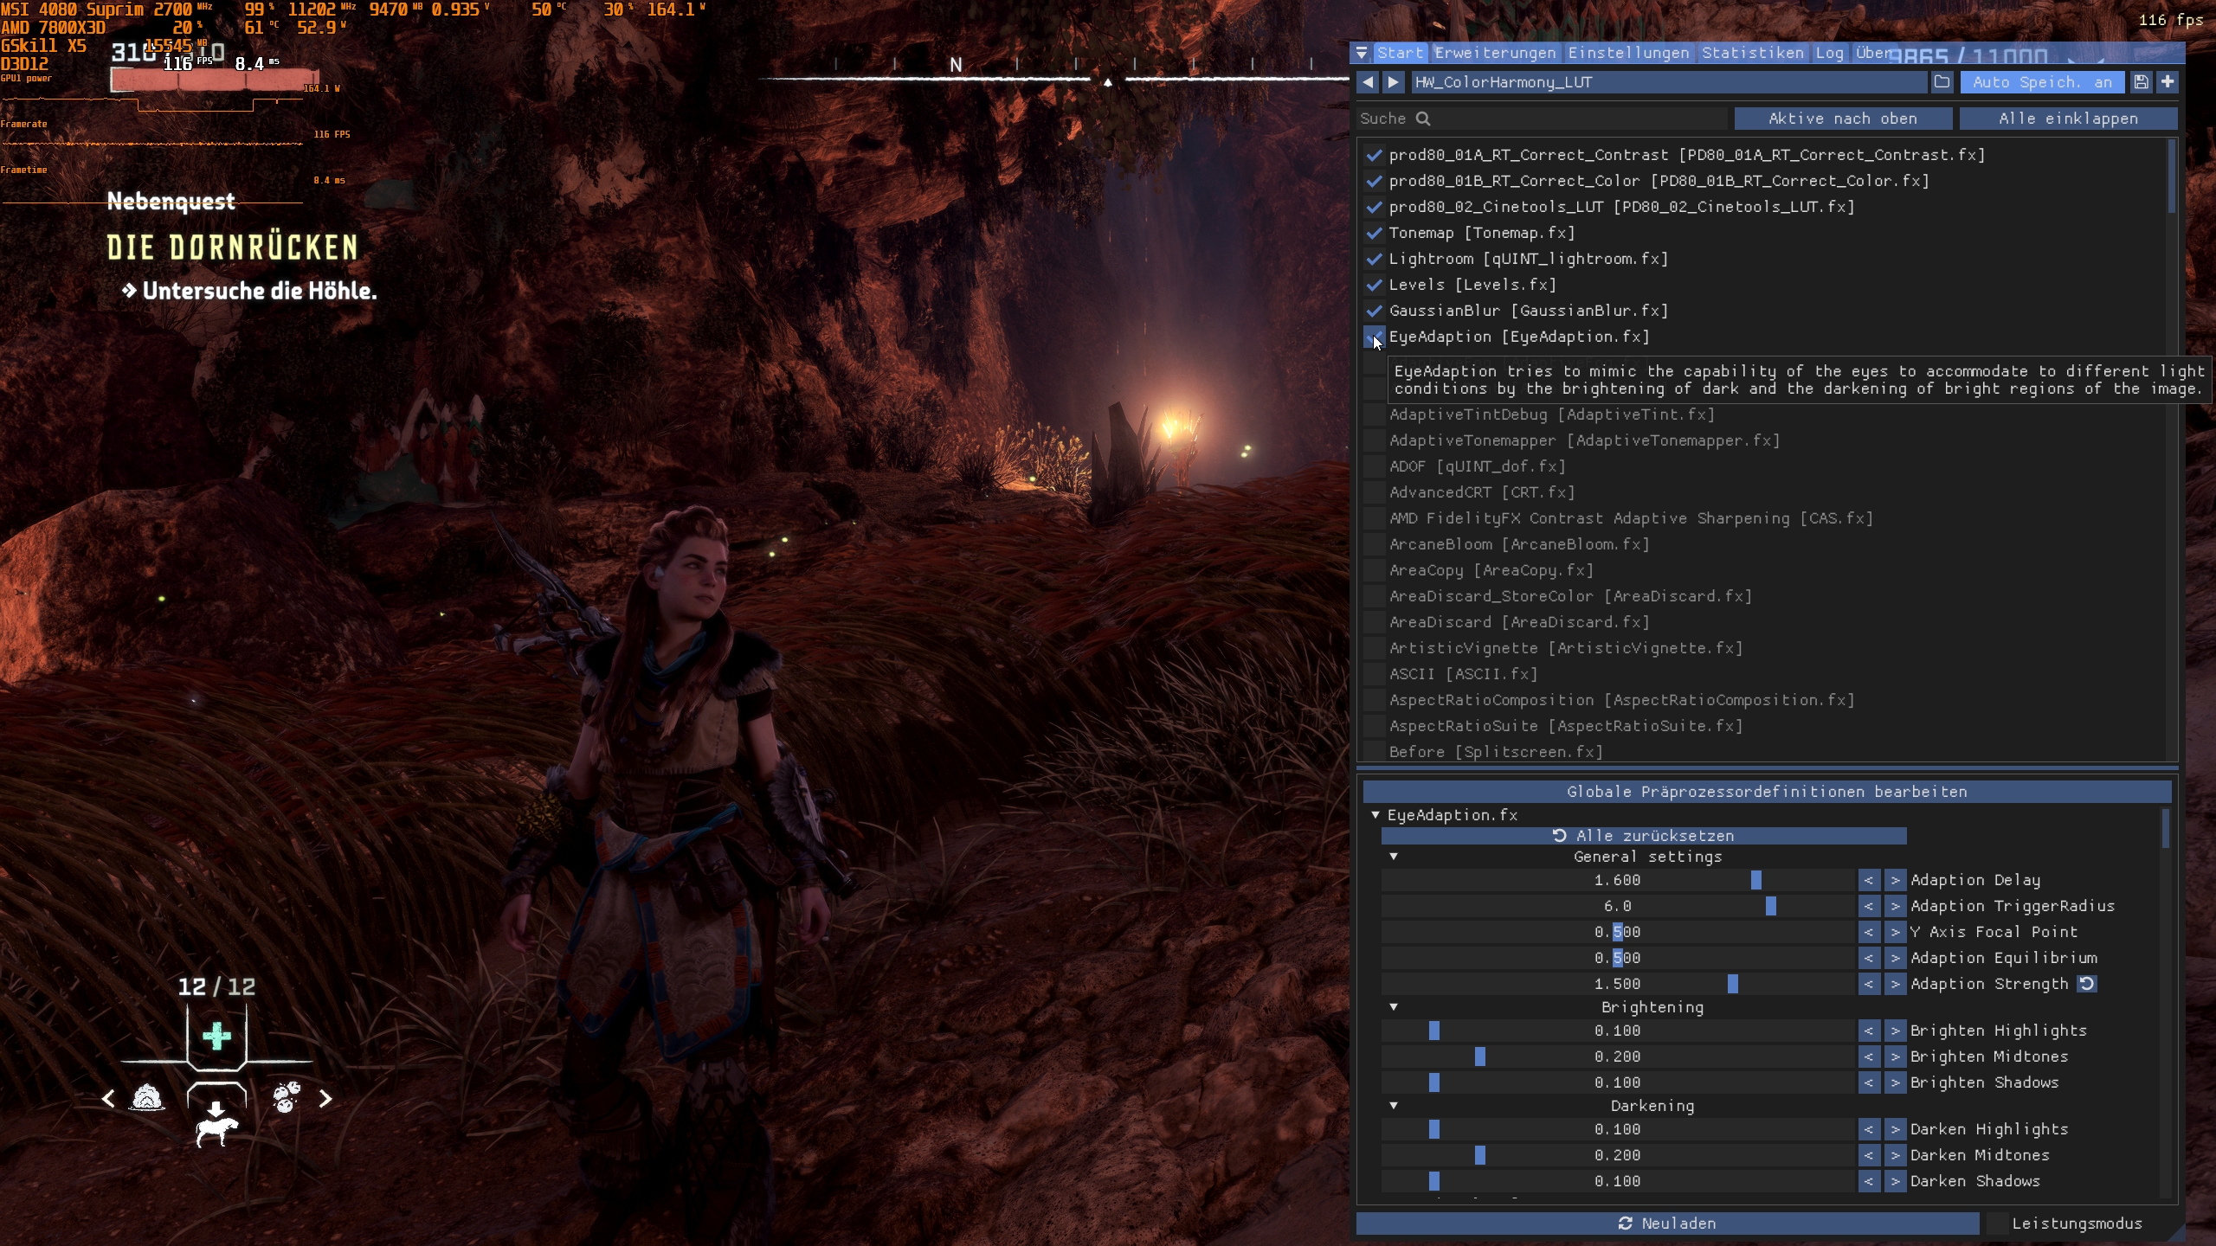This screenshot has height=1246, width=2216.
Task: Open the ReShade window menu triangle
Action: click(1362, 54)
